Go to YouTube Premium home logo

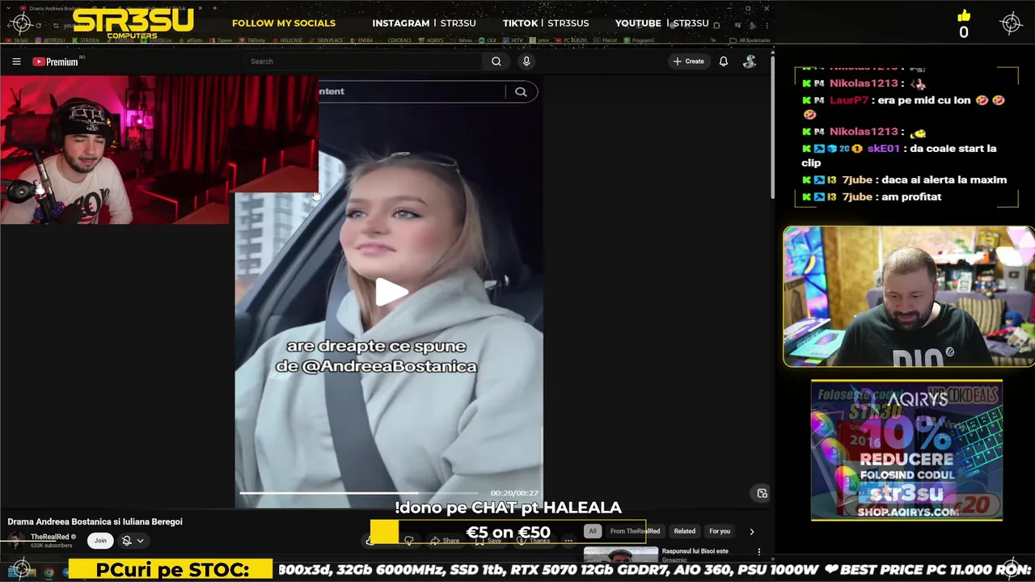(x=55, y=61)
